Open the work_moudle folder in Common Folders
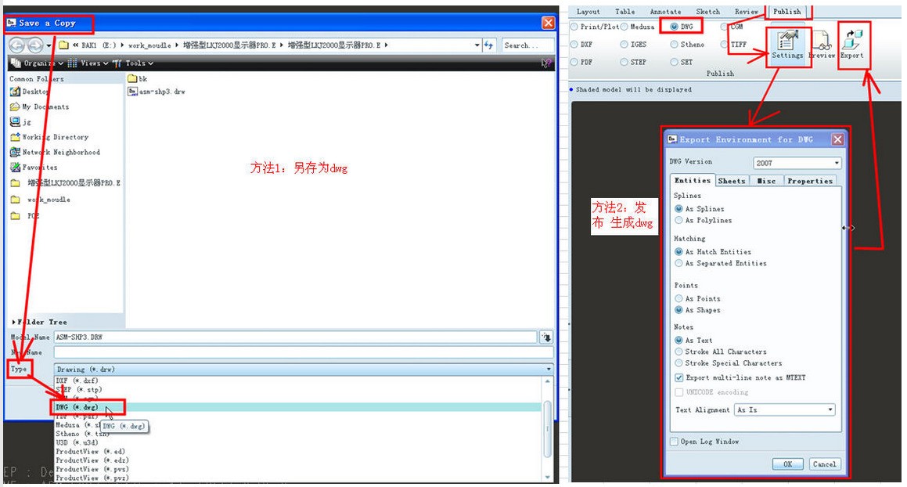Viewport: 907px width, 487px height. (41, 199)
